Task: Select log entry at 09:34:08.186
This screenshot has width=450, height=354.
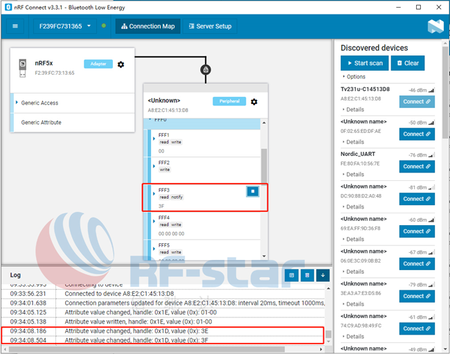Action: [163, 331]
